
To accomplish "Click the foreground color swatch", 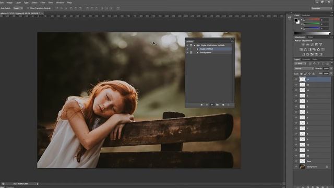I will pyautogui.click(x=296, y=20).
